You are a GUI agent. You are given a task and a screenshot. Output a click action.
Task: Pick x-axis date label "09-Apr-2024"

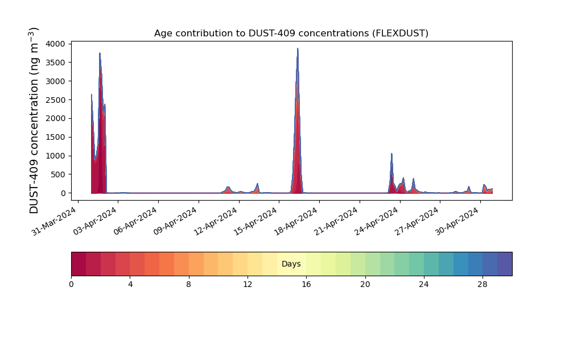[175, 221]
